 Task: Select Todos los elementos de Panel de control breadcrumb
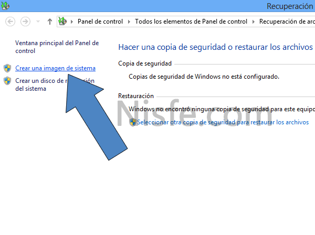click(x=191, y=22)
